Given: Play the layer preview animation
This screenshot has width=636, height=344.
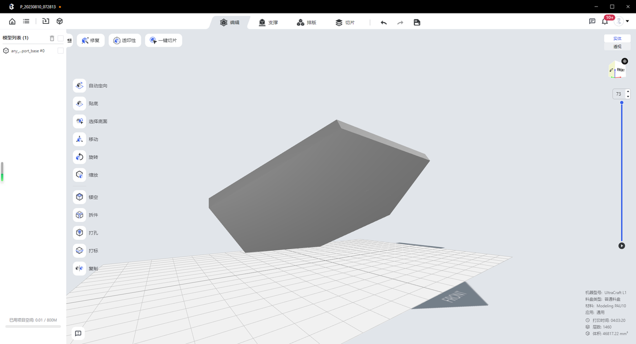Looking at the screenshot, I should [x=622, y=246].
